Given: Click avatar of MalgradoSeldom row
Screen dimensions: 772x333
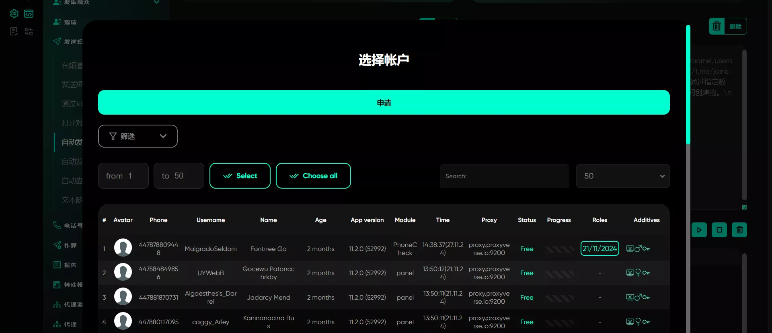Looking at the screenshot, I should (x=123, y=248).
